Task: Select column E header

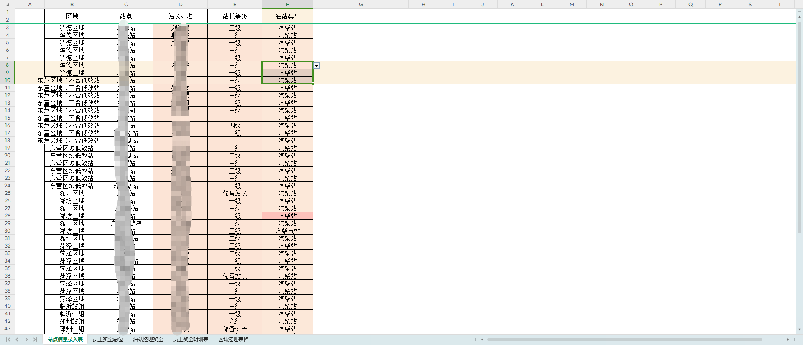Action: click(x=235, y=4)
